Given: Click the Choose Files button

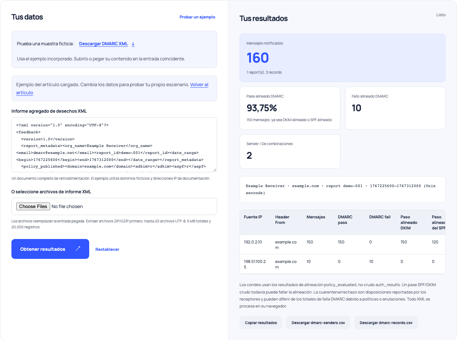Looking at the screenshot, I should [x=33, y=206].
